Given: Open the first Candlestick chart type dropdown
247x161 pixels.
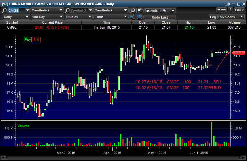Looking at the screenshot, I should 47,10.
